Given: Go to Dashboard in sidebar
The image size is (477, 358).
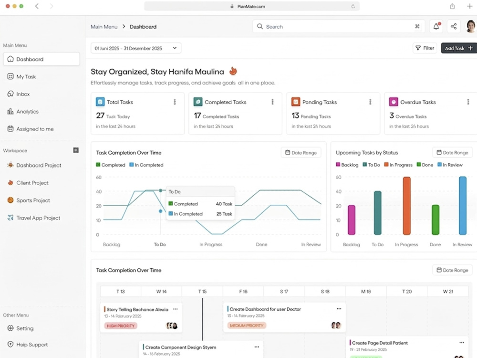Looking at the screenshot, I should pos(41,59).
